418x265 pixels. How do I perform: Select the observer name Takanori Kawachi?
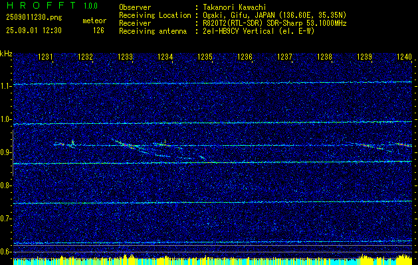235,7
